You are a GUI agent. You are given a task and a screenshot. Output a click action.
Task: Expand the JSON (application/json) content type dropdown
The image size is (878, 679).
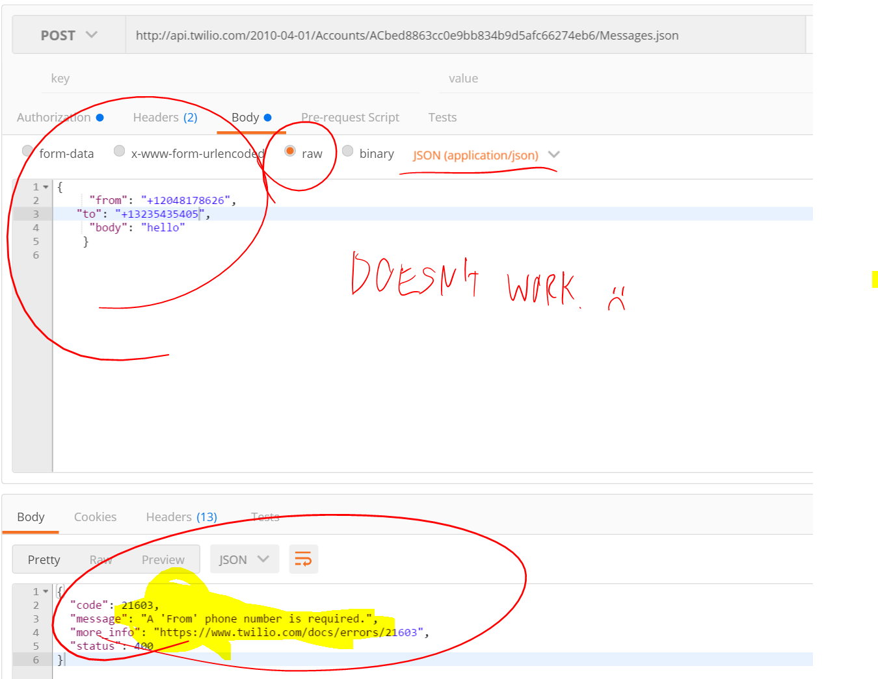pyautogui.click(x=486, y=155)
